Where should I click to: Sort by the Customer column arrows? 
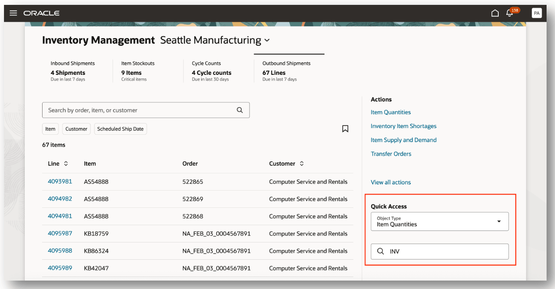click(x=302, y=164)
